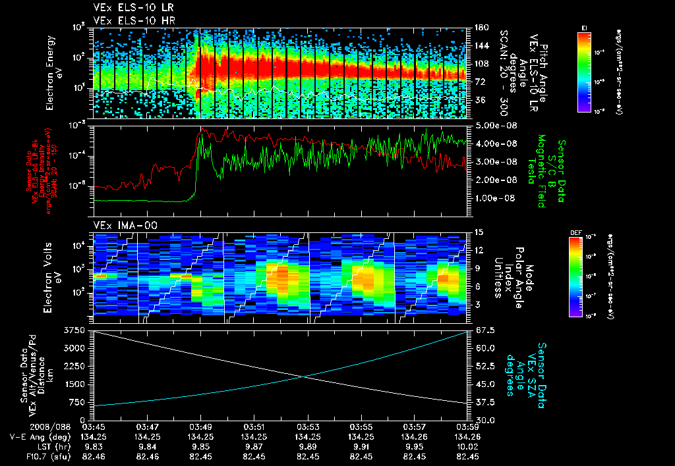Viewport: 675px width, 466px height.
Task: Click the pitch angle tick "108"
Action: coord(482,64)
